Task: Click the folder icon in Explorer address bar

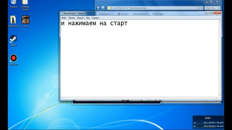Action: pos(109,8)
